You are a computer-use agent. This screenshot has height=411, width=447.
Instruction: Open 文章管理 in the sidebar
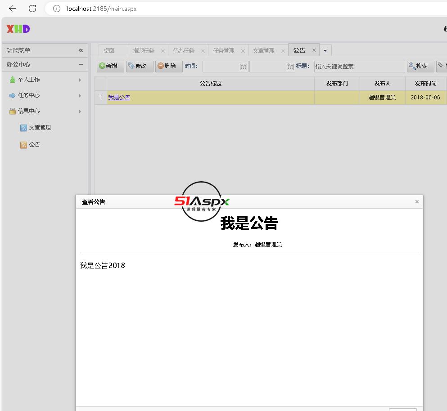pos(40,128)
